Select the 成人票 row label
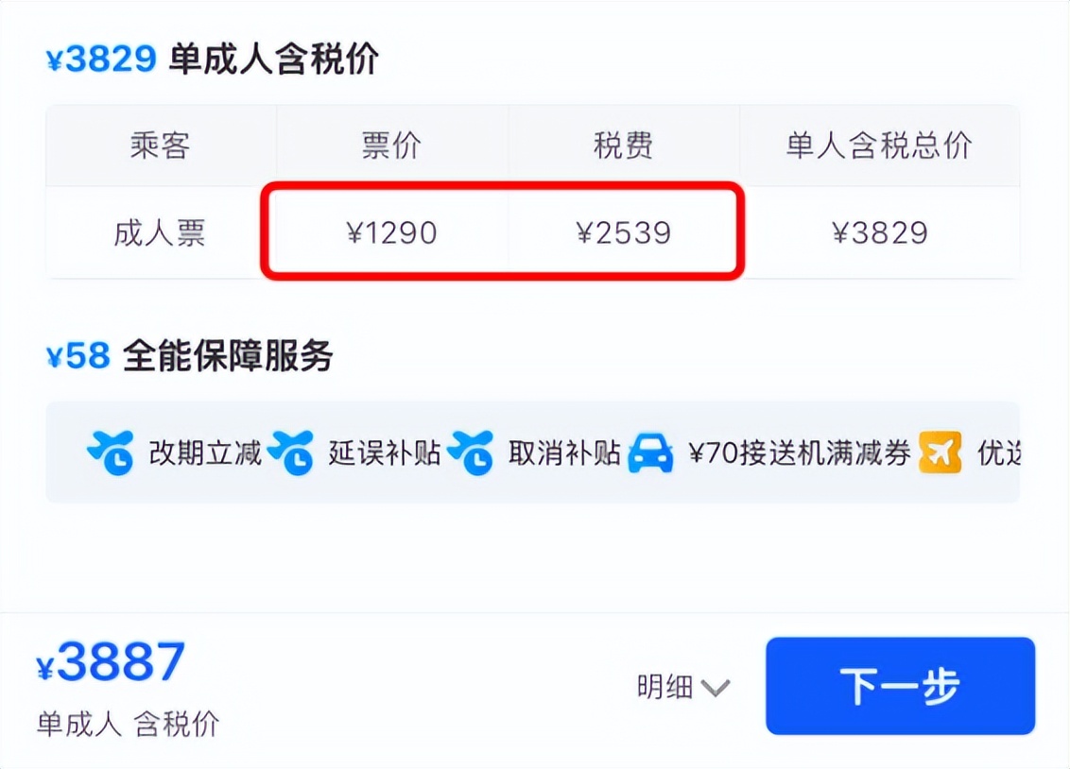 coord(160,233)
